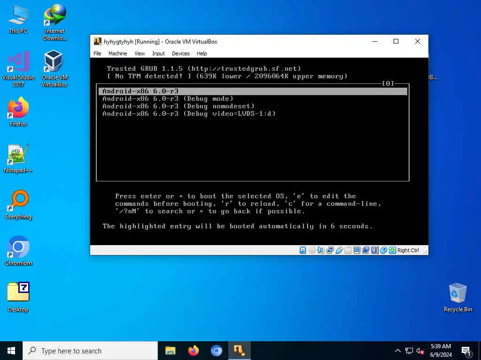Select the Everything search desktop shortcut
Screen dimensions: 481x360
coord(18,205)
